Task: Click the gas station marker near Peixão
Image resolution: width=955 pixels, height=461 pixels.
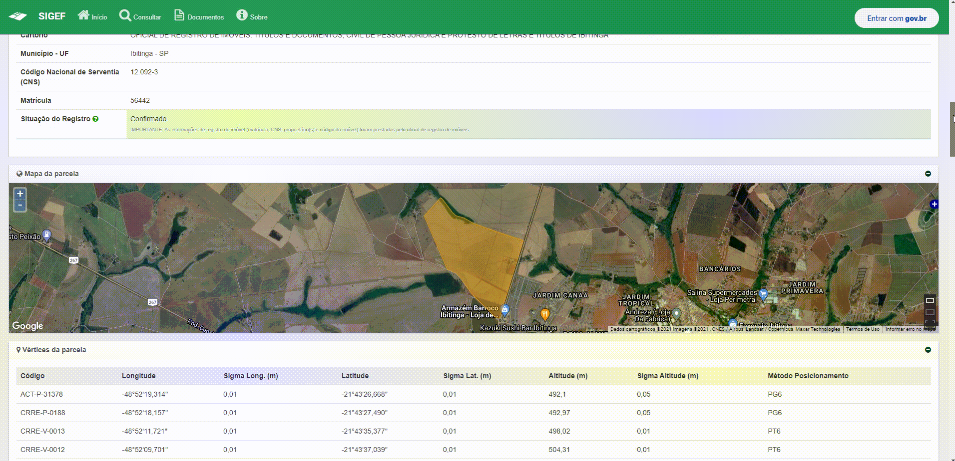Action: click(x=46, y=234)
